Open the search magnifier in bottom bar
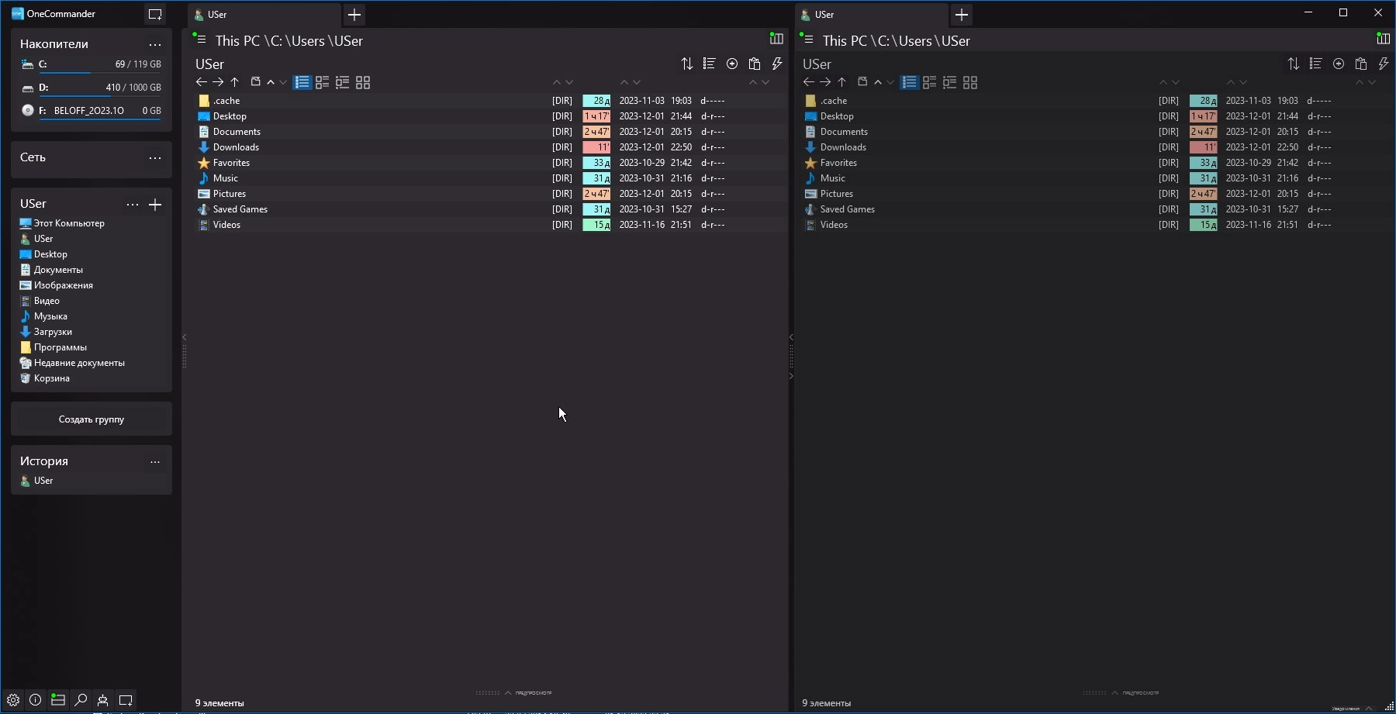The height and width of the screenshot is (714, 1396). (81, 699)
